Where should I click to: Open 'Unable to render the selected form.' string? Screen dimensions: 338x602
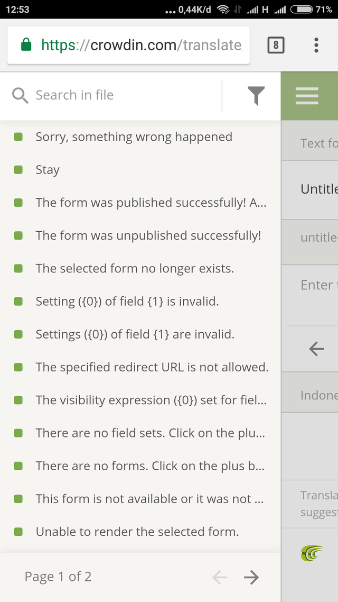(137, 532)
